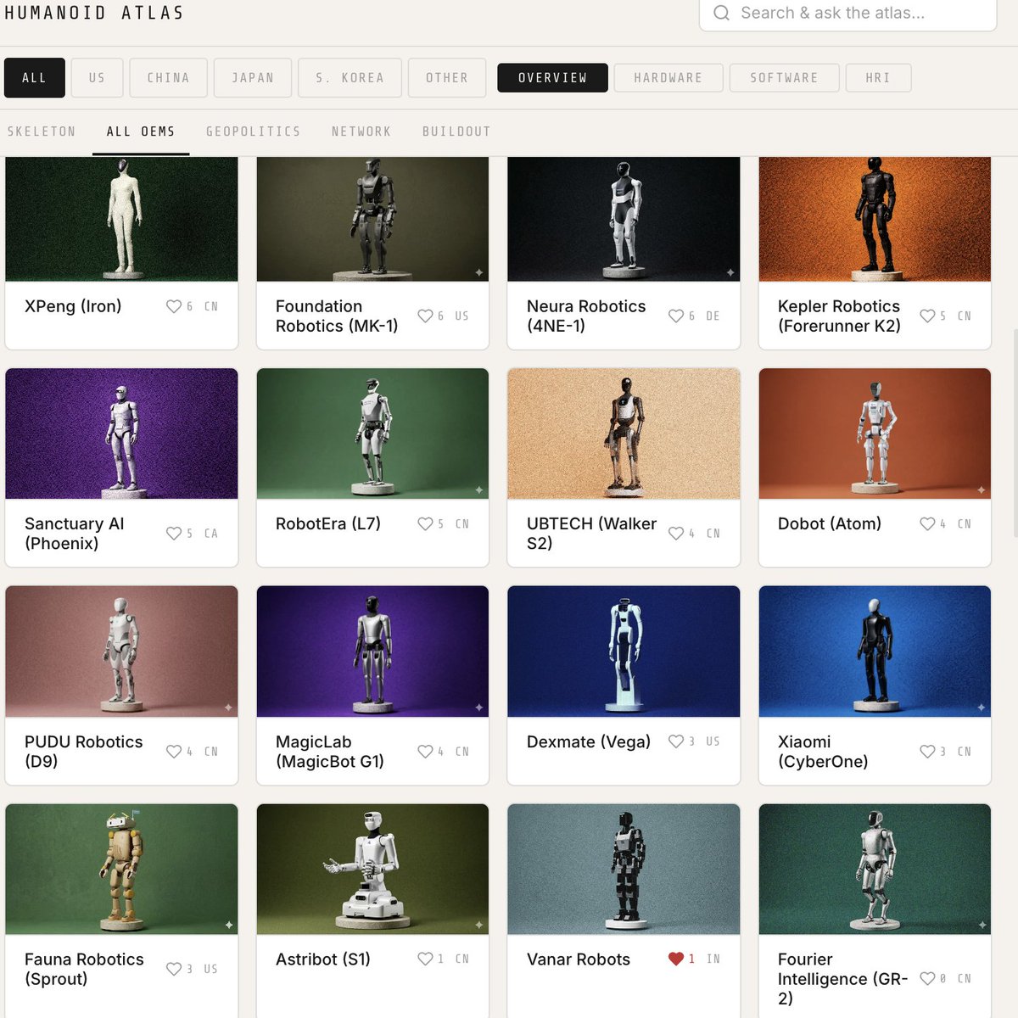Click the HUMANOID ATLAS title
This screenshot has height=1018, width=1018.
pyautogui.click(x=94, y=13)
